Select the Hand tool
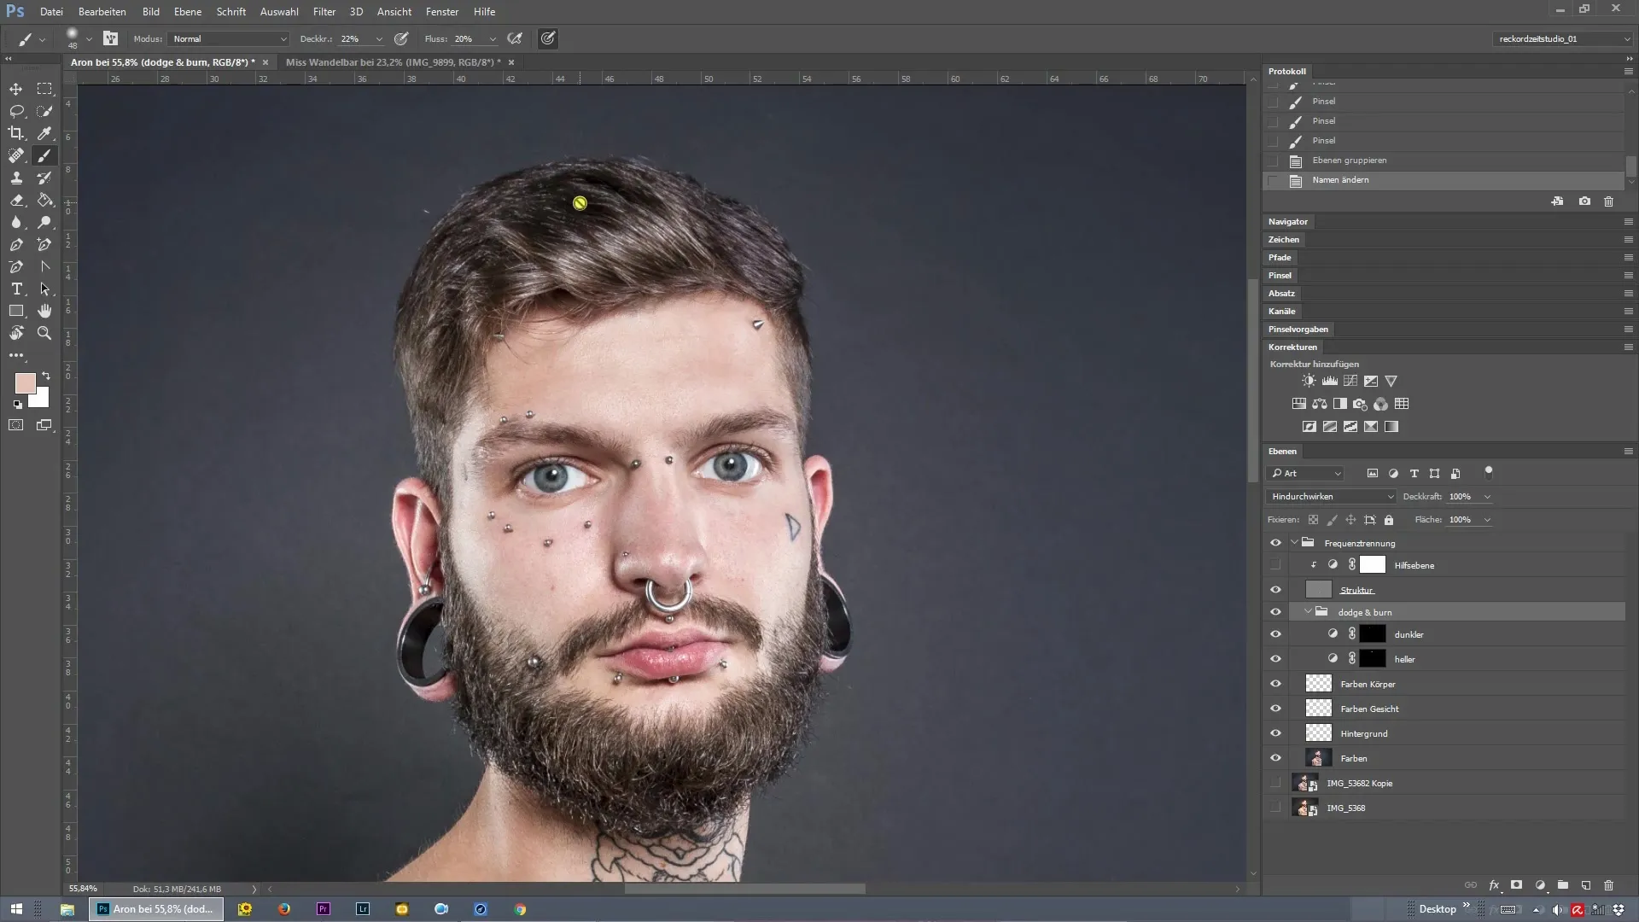1639x922 pixels. click(44, 311)
